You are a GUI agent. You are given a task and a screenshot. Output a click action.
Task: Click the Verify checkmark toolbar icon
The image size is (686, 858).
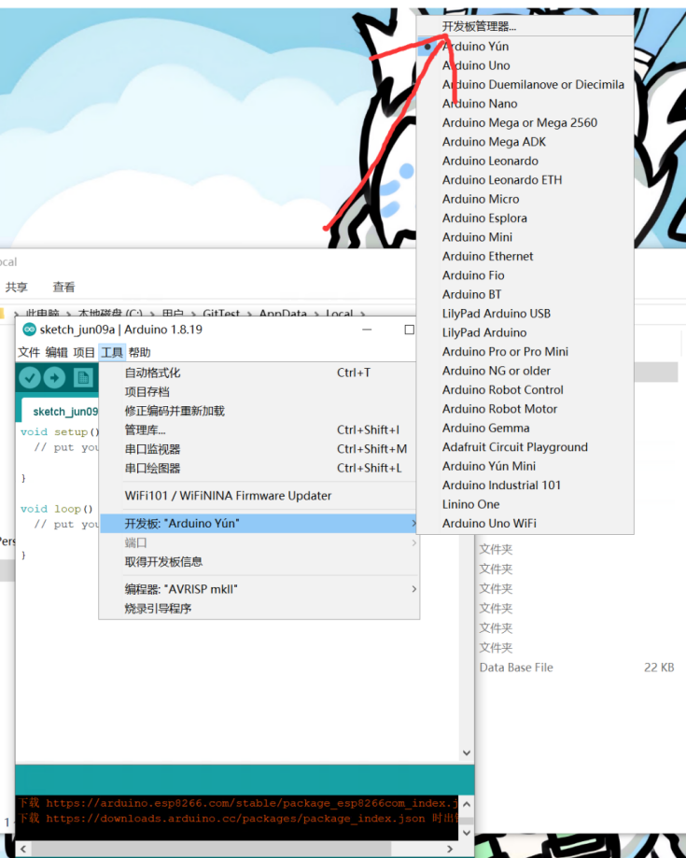[x=30, y=377]
